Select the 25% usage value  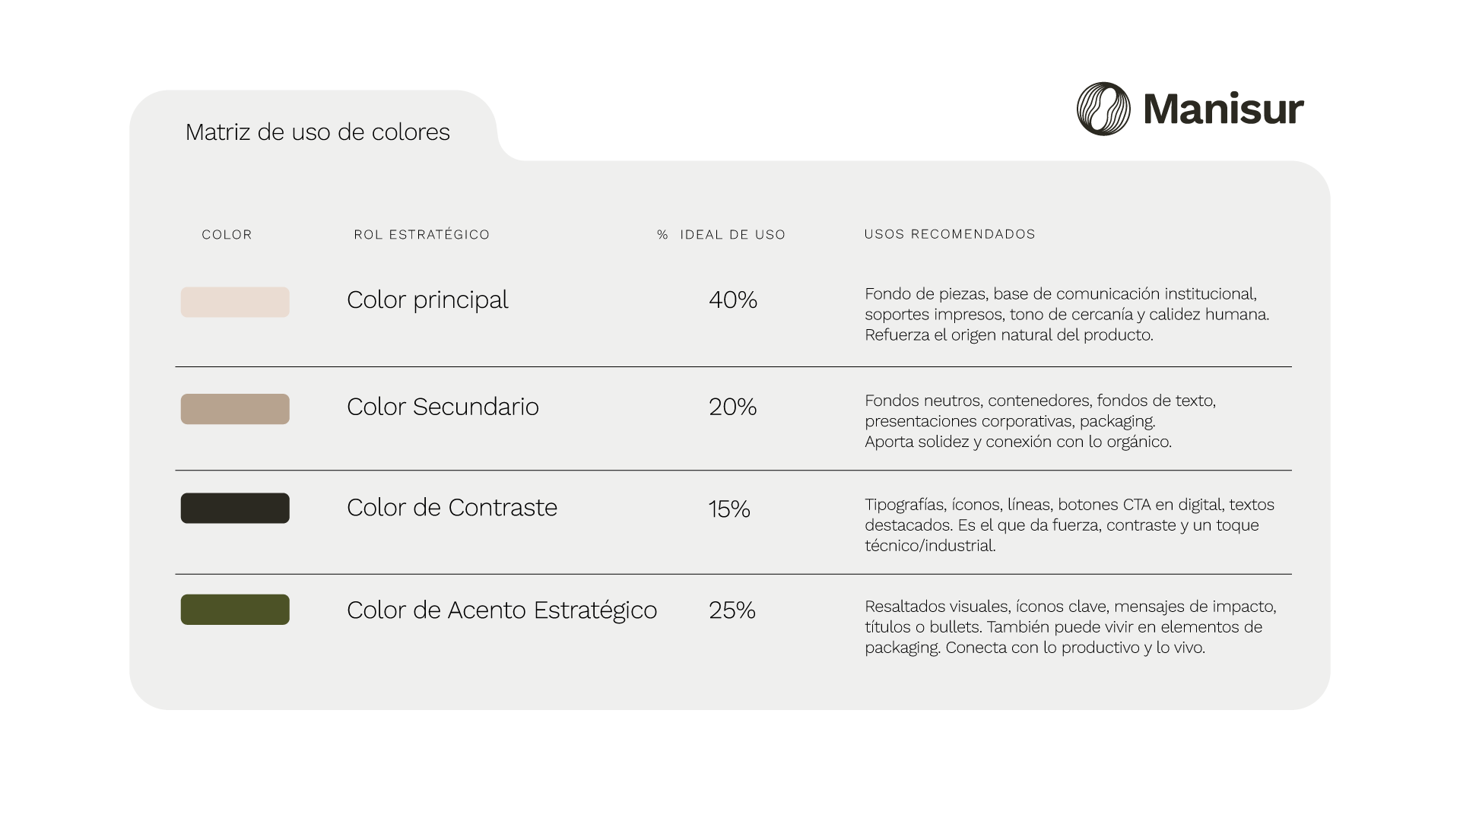click(x=732, y=610)
